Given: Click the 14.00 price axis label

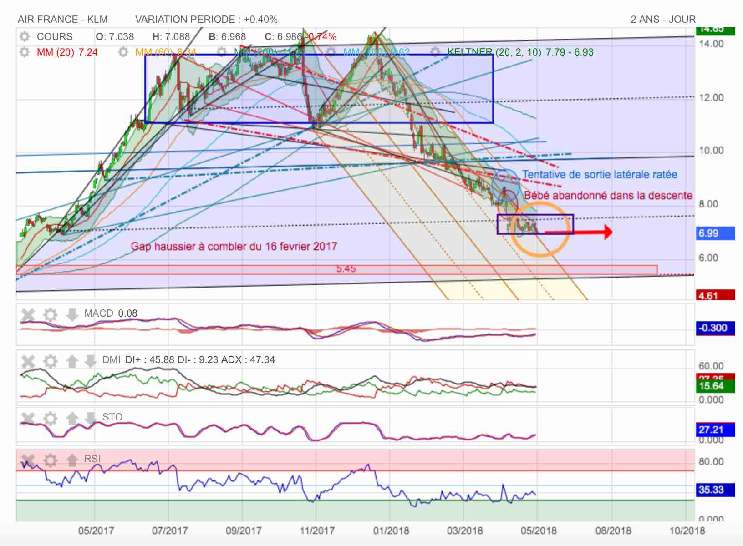Looking at the screenshot, I should [711, 44].
